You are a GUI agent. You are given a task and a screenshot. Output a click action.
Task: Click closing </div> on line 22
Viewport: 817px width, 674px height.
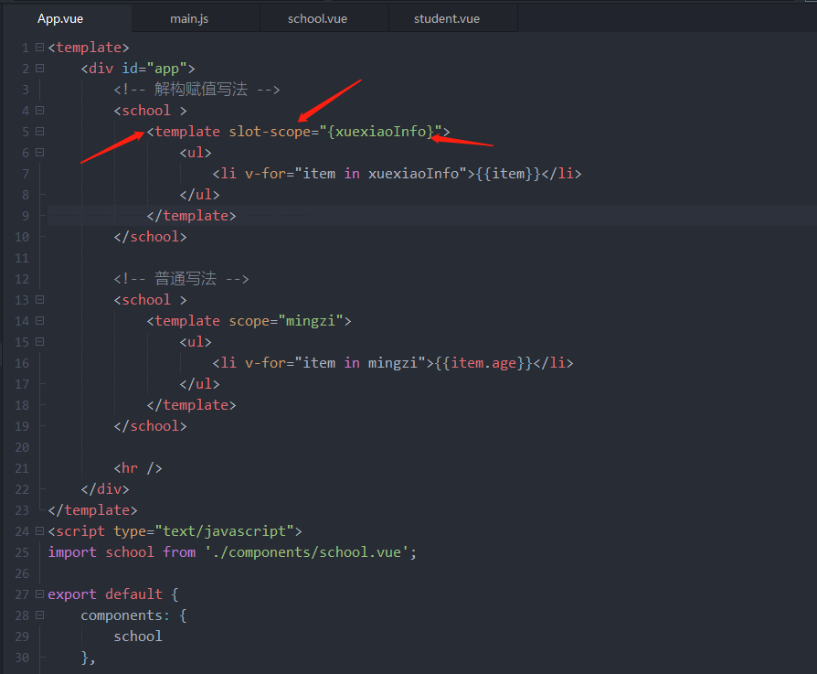tap(105, 489)
